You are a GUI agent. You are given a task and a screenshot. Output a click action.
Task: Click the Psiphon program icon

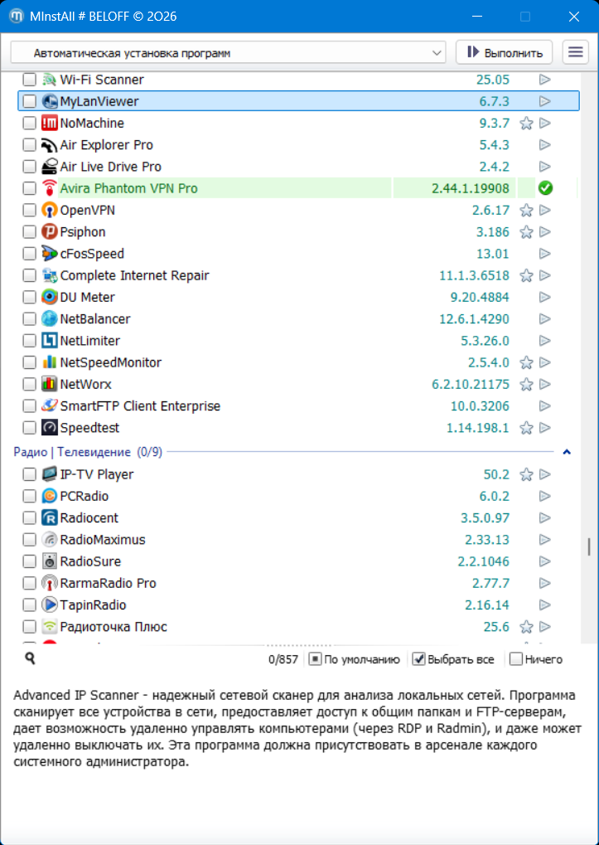(x=50, y=232)
